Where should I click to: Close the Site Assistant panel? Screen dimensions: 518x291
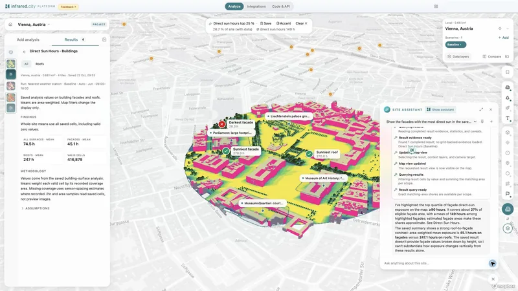pos(491,109)
